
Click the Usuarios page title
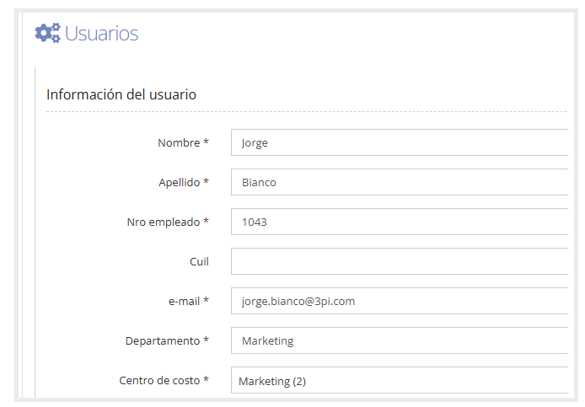(x=101, y=33)
